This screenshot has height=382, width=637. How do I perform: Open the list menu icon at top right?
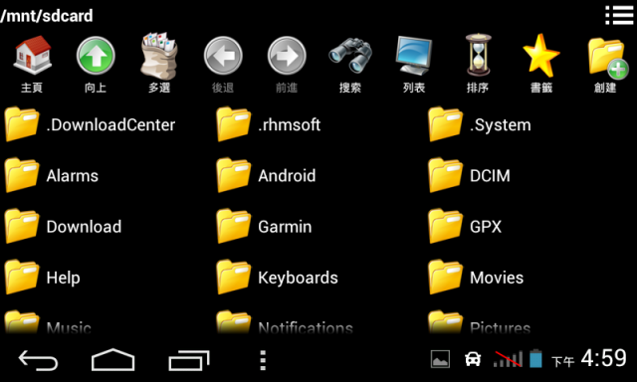coord(619,16)
